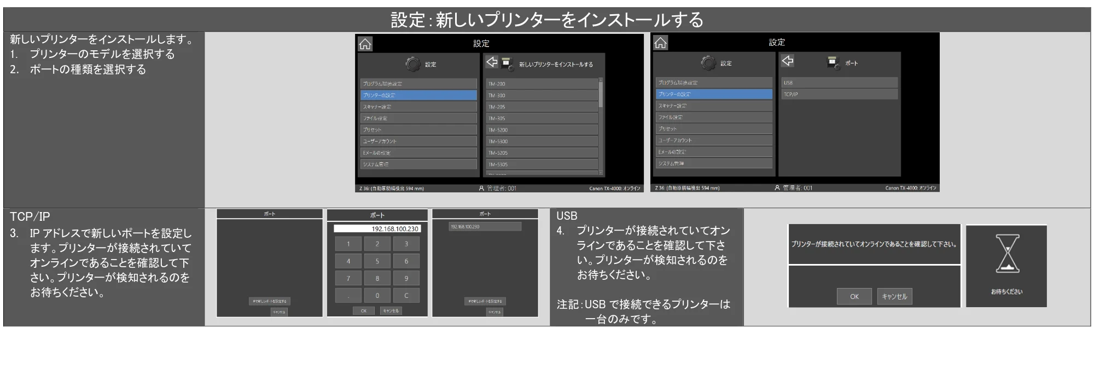Pick TM-5200 in the model list
Image resolution: width=1094 pixels, height=370 pixels.
coord(542,130)
